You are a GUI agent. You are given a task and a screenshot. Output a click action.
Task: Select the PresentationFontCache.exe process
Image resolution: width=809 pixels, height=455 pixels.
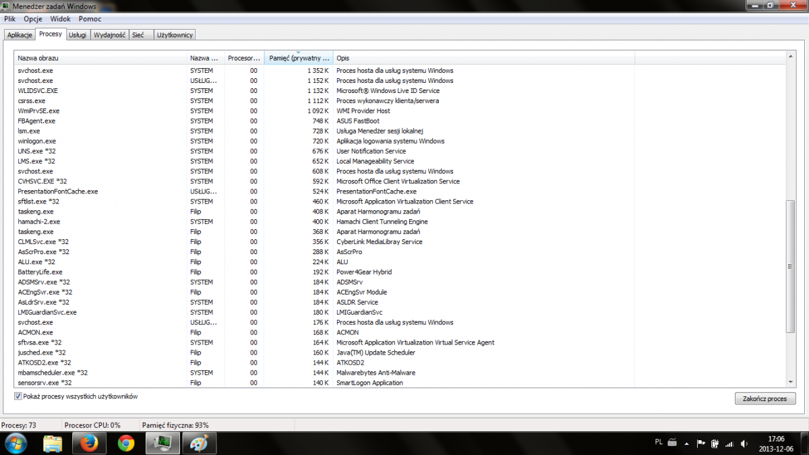coord(400,191)
